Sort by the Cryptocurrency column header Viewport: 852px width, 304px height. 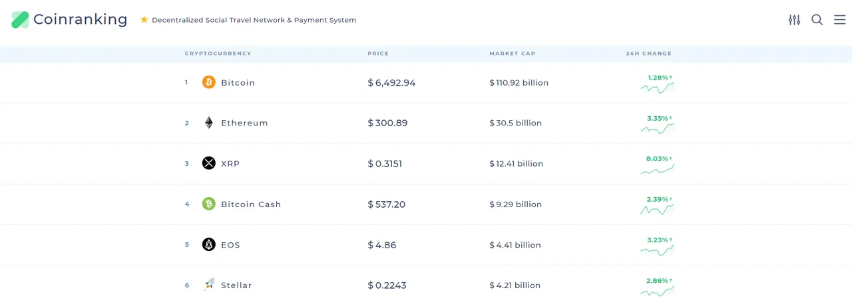pyautogui.click(x=218, y=54)
